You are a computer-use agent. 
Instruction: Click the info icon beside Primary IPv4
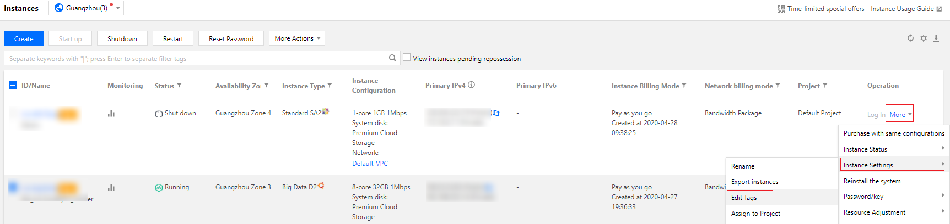click(472, 85)
